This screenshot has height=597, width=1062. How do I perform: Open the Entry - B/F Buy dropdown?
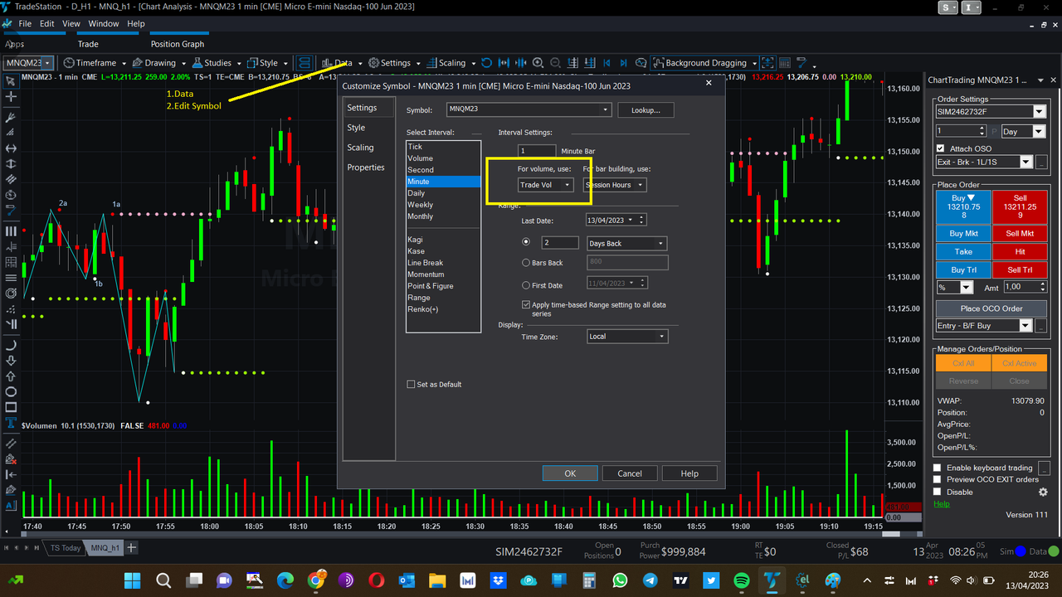[1026, 326]
